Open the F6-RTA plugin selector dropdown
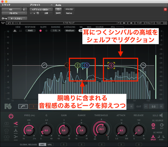This screenshot has width=168, height=147. (14, 13)
